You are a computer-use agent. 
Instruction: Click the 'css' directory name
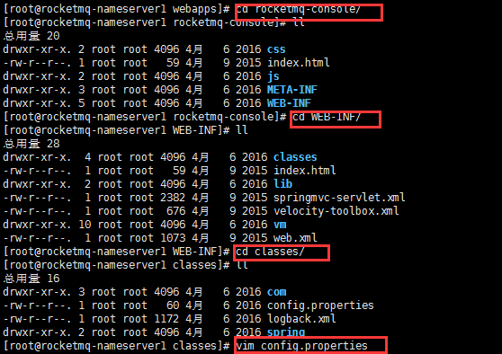coord(276,49)
